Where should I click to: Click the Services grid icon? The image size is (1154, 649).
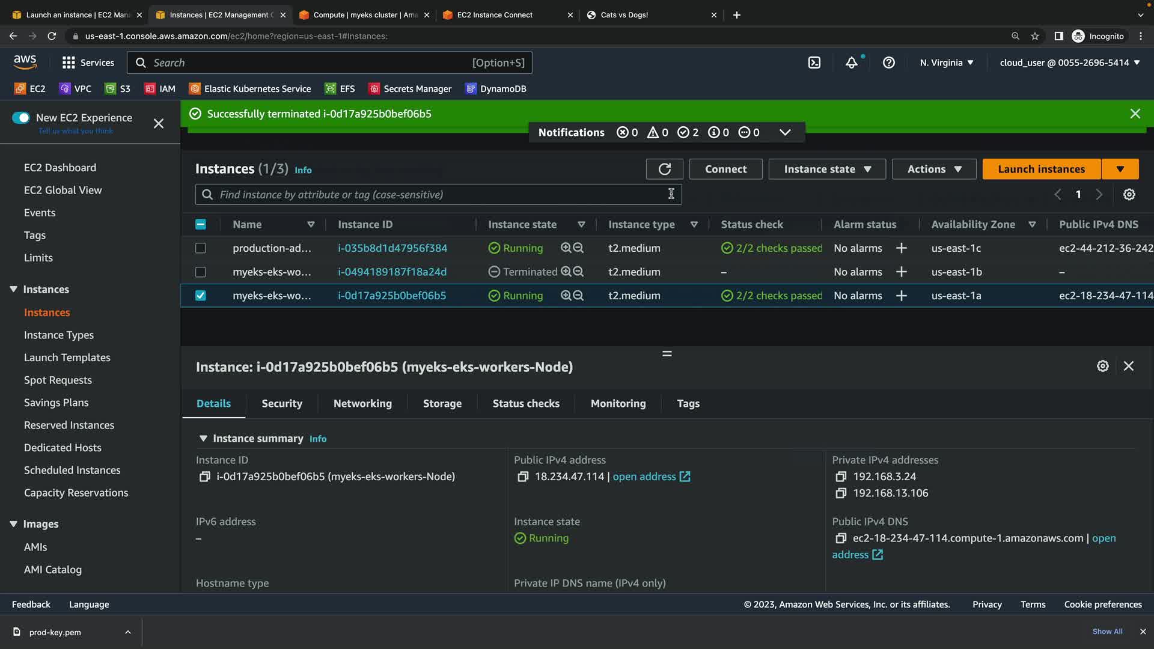point(69,62)
